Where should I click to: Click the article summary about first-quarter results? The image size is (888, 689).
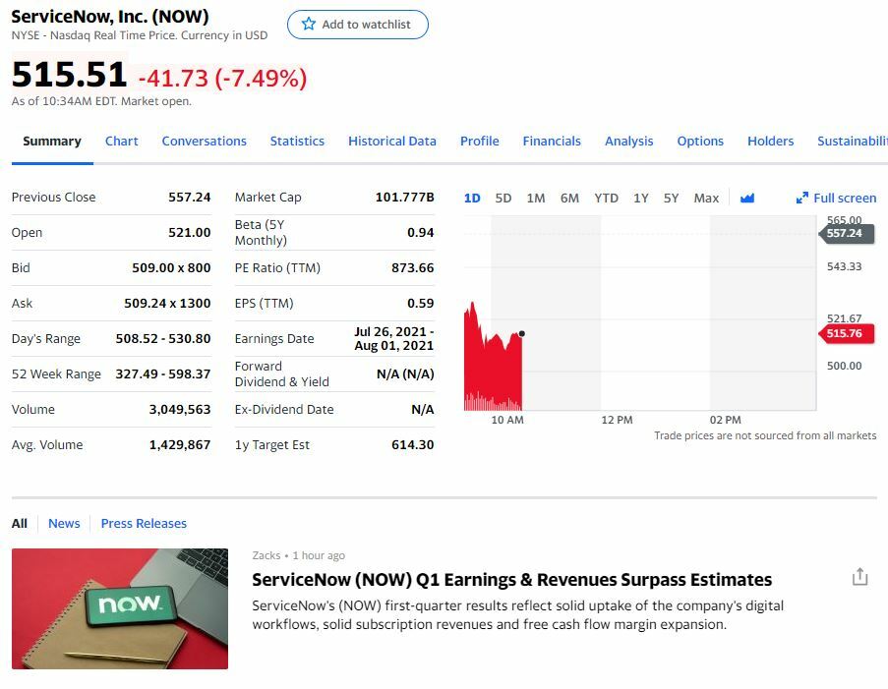tap(517, 615)
